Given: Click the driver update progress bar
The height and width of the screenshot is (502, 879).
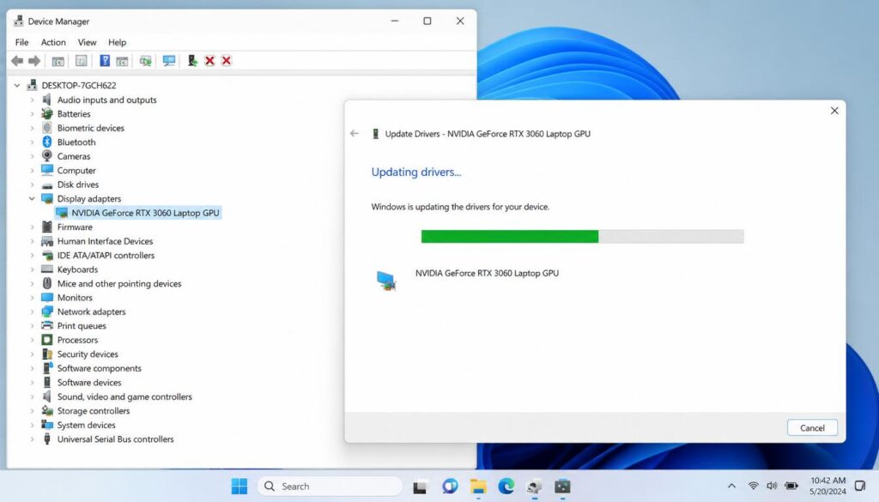Looking at the screenshot, I should 583,237.
